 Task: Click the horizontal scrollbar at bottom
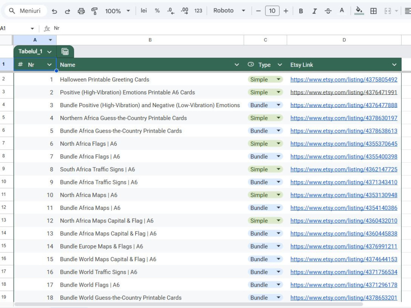(x=189, y=304)
